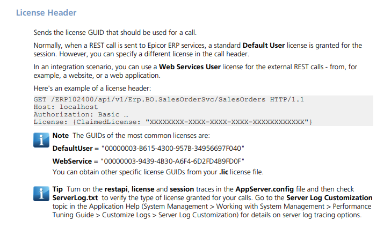Click the Performance Tuning Guide path text
Viewport: 391px width, 228px height.
pos(352,207)
